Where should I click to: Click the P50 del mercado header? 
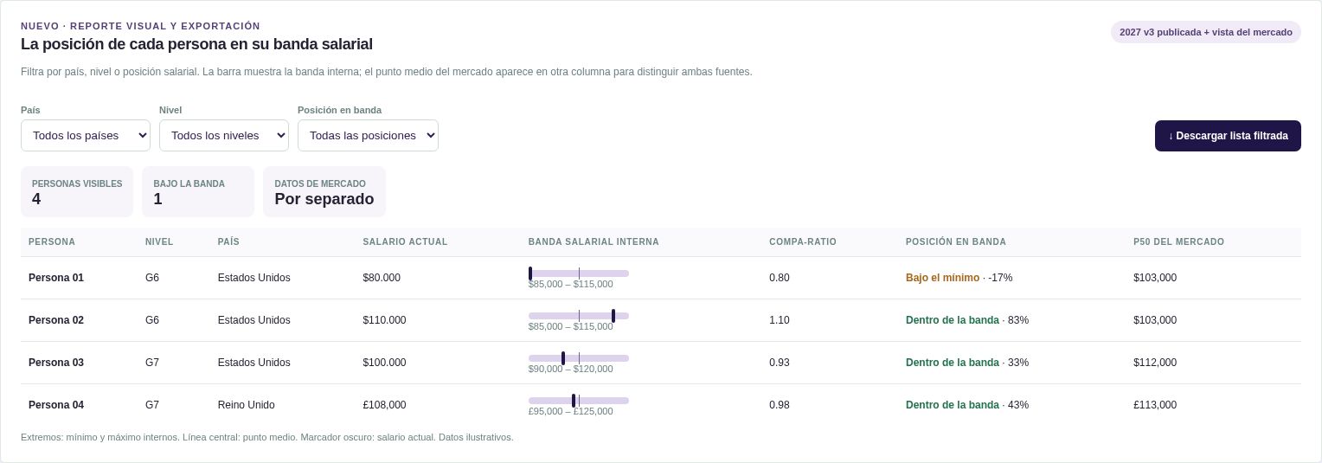1178,242
